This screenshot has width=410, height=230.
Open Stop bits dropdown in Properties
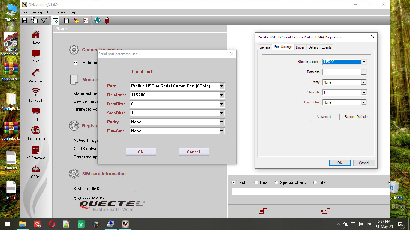(x=364, y=93)
